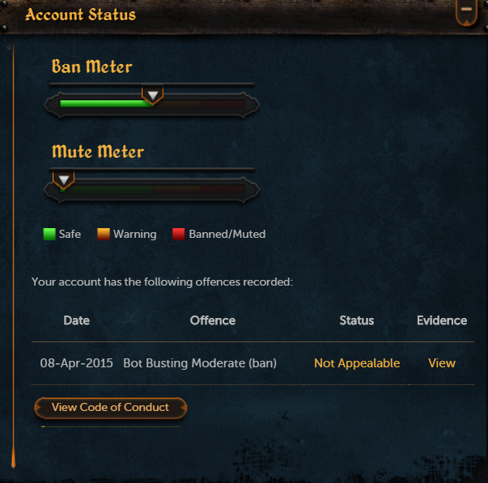This screenshot has width=488, height=483.
Task: Click the Offence column header
Action: 213,320
